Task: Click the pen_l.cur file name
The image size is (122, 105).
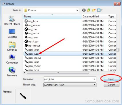Action: [x=34, y=62]
